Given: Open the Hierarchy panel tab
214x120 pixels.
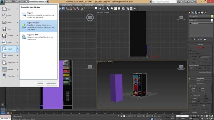Looking at the screenshot, I should [196, 13].
